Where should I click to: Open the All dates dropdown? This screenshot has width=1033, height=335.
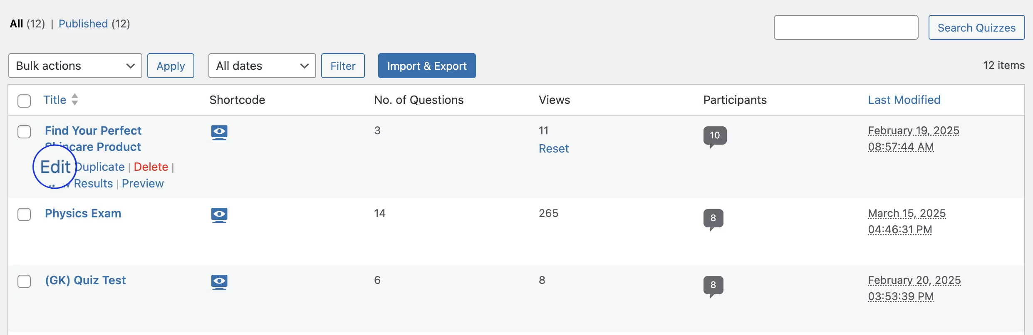pyautogui.click(x=262, y=66)
